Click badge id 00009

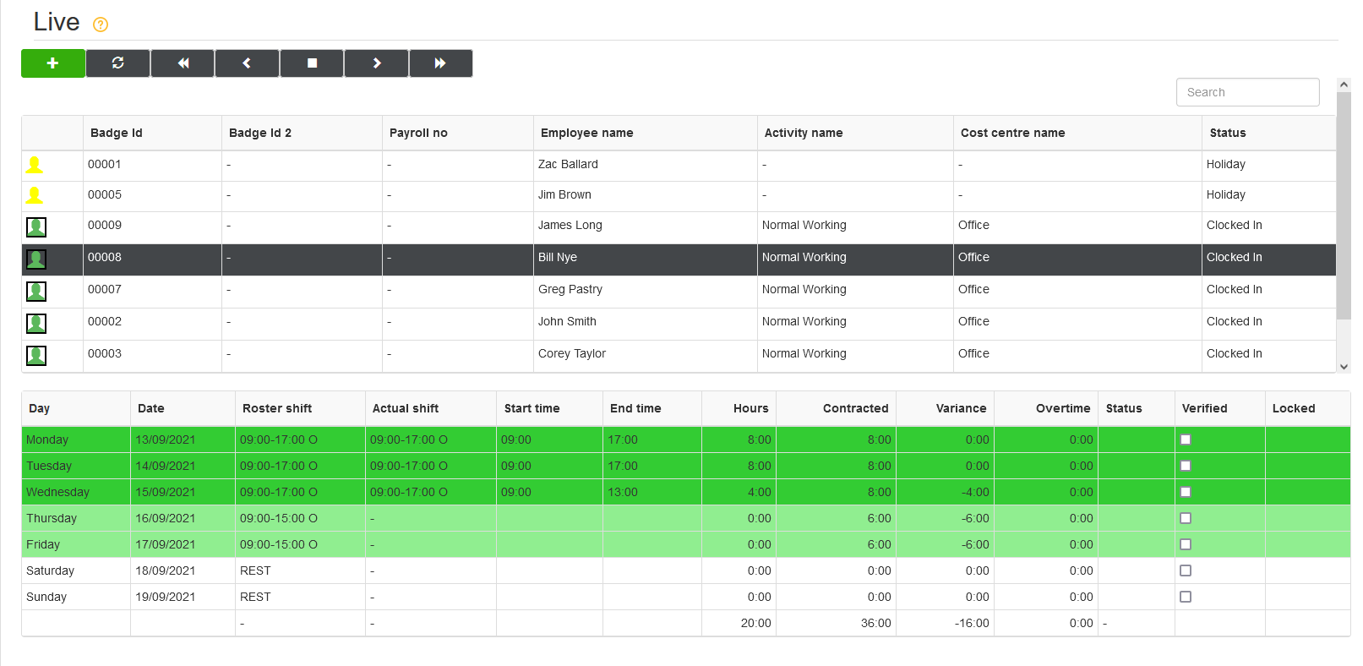[x=105, y=226]
